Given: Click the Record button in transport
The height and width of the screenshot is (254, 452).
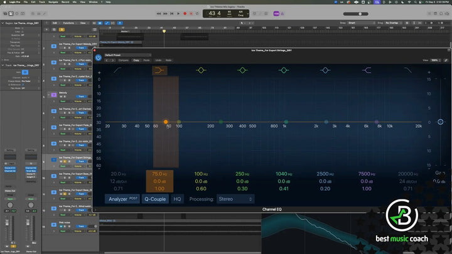Looking at the screenshot, I should click(x=185, y=14).
